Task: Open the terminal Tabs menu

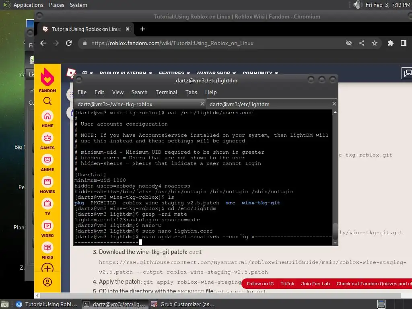Action: point(191,92)
